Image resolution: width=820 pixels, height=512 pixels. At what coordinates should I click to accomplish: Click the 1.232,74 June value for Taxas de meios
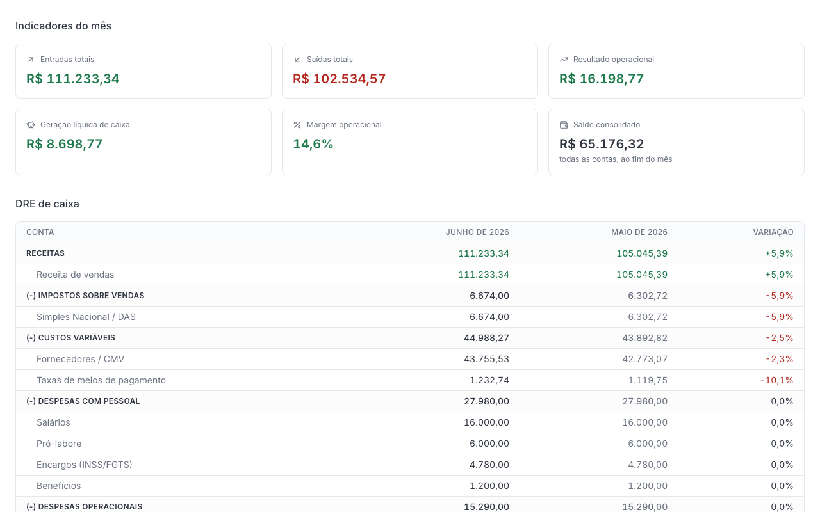pos(489,380)
